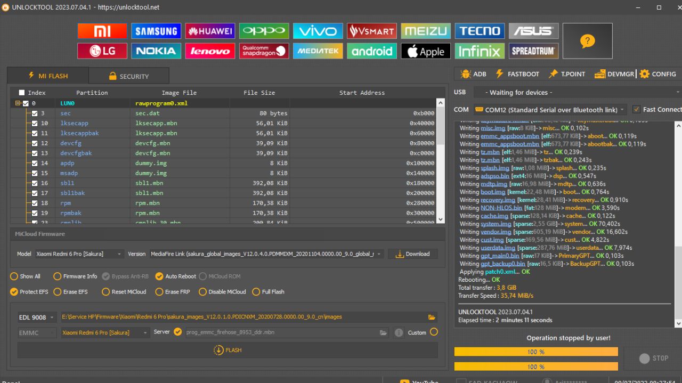
Task: Uncheck the sbl1 partition checkbox
Action: point(35,183)
